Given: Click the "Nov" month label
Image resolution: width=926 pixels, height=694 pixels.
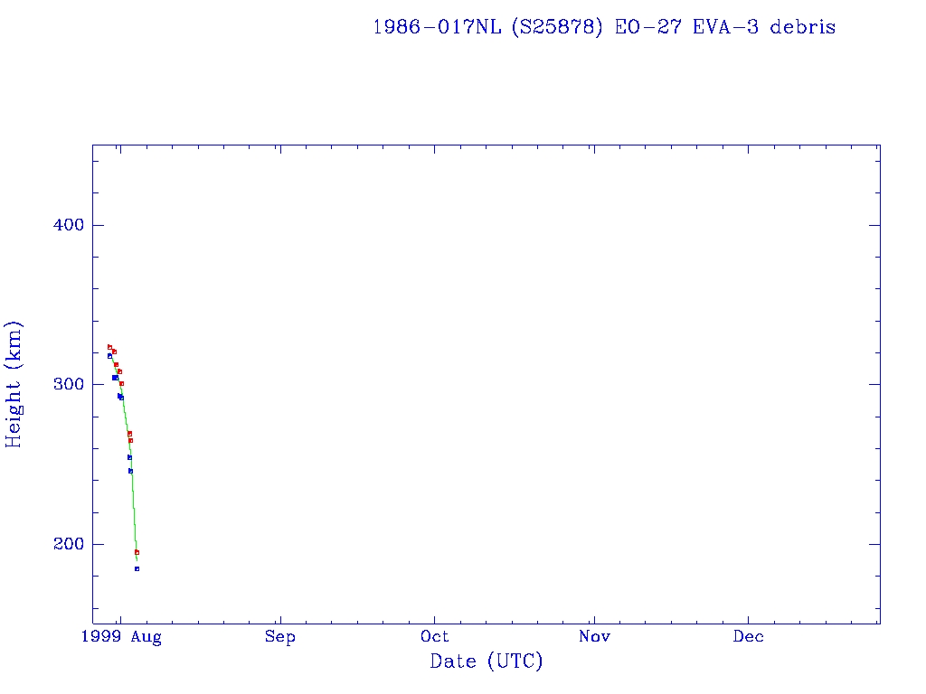Looking at the screenshot, I should tap(594, 637).
